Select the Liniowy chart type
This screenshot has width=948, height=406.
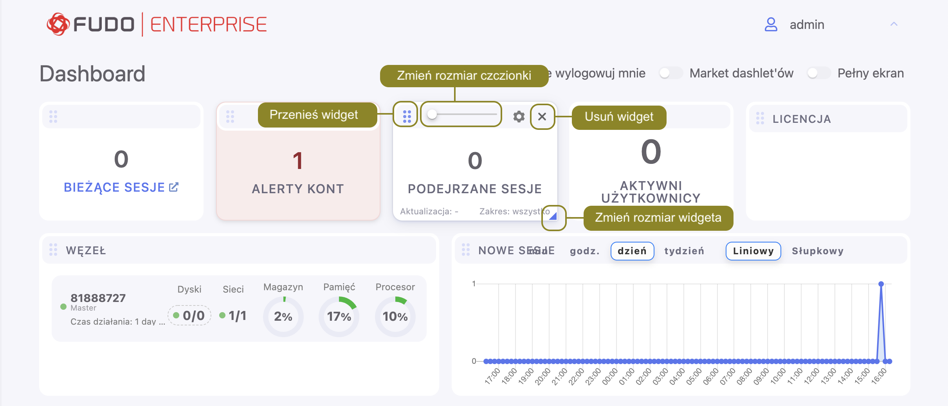[x=753, y=251]
